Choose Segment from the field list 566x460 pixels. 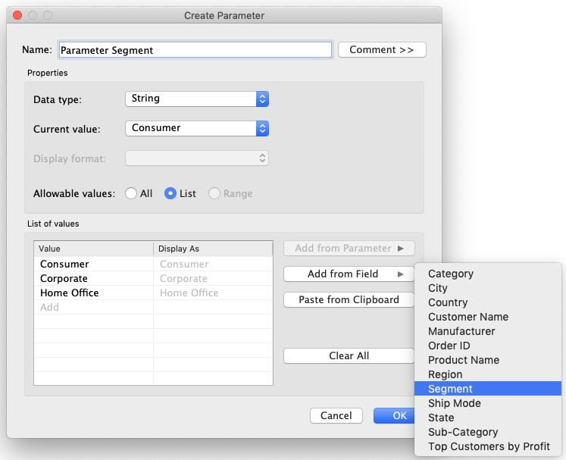450,389
